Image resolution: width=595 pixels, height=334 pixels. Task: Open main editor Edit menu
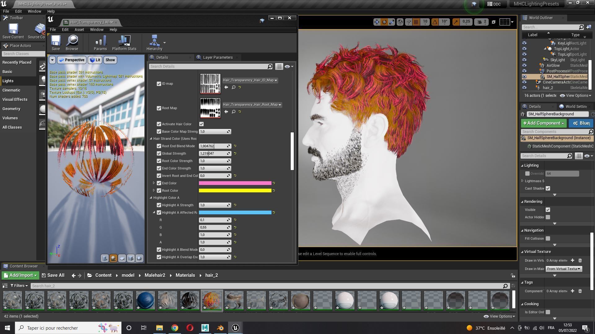18,11
